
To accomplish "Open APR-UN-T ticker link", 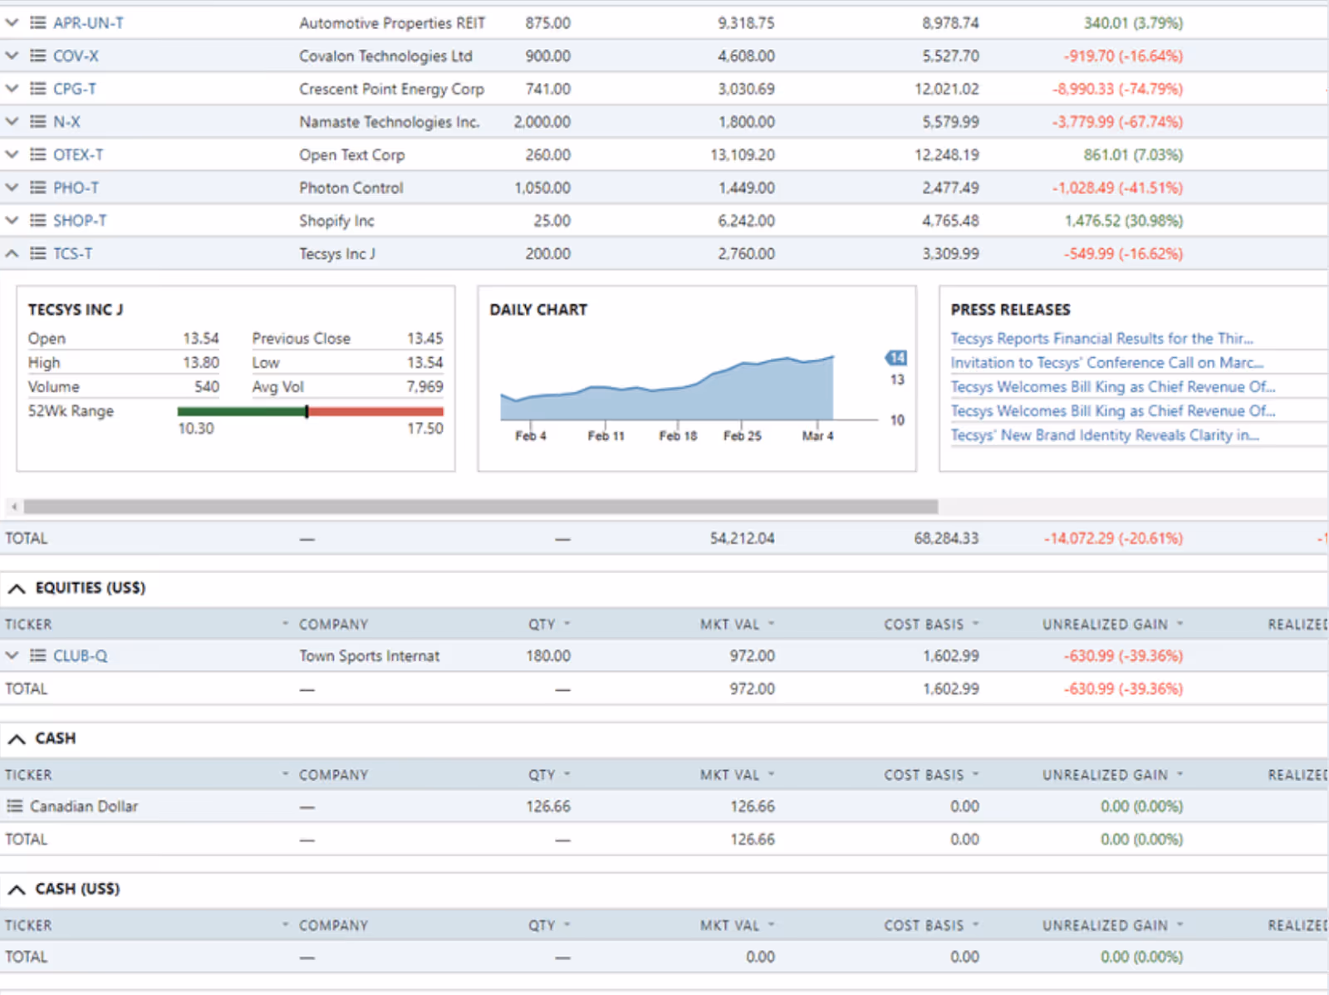I will click(x=88, y=23).
